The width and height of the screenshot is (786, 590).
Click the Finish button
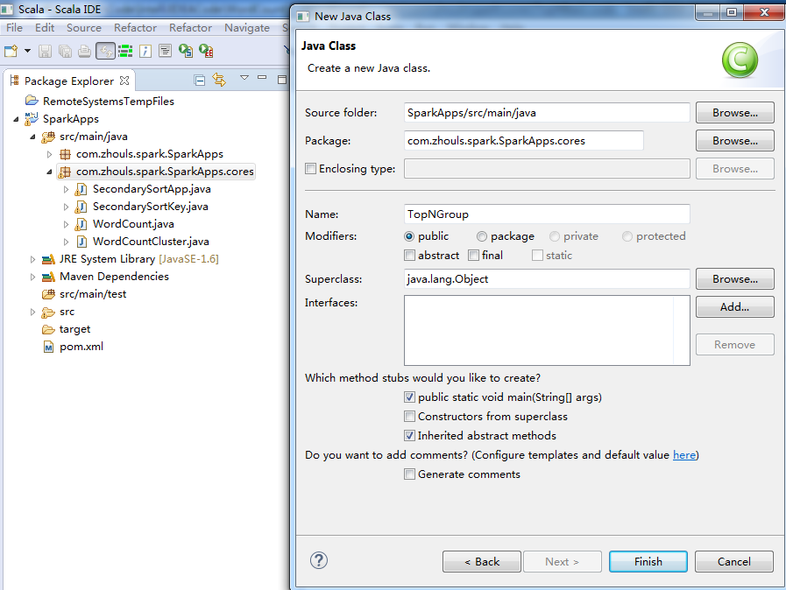[648, 561]
